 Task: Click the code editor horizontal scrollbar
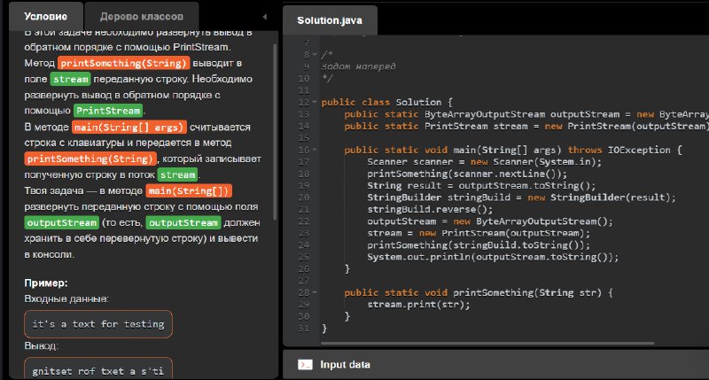click(x=487, y=344)
